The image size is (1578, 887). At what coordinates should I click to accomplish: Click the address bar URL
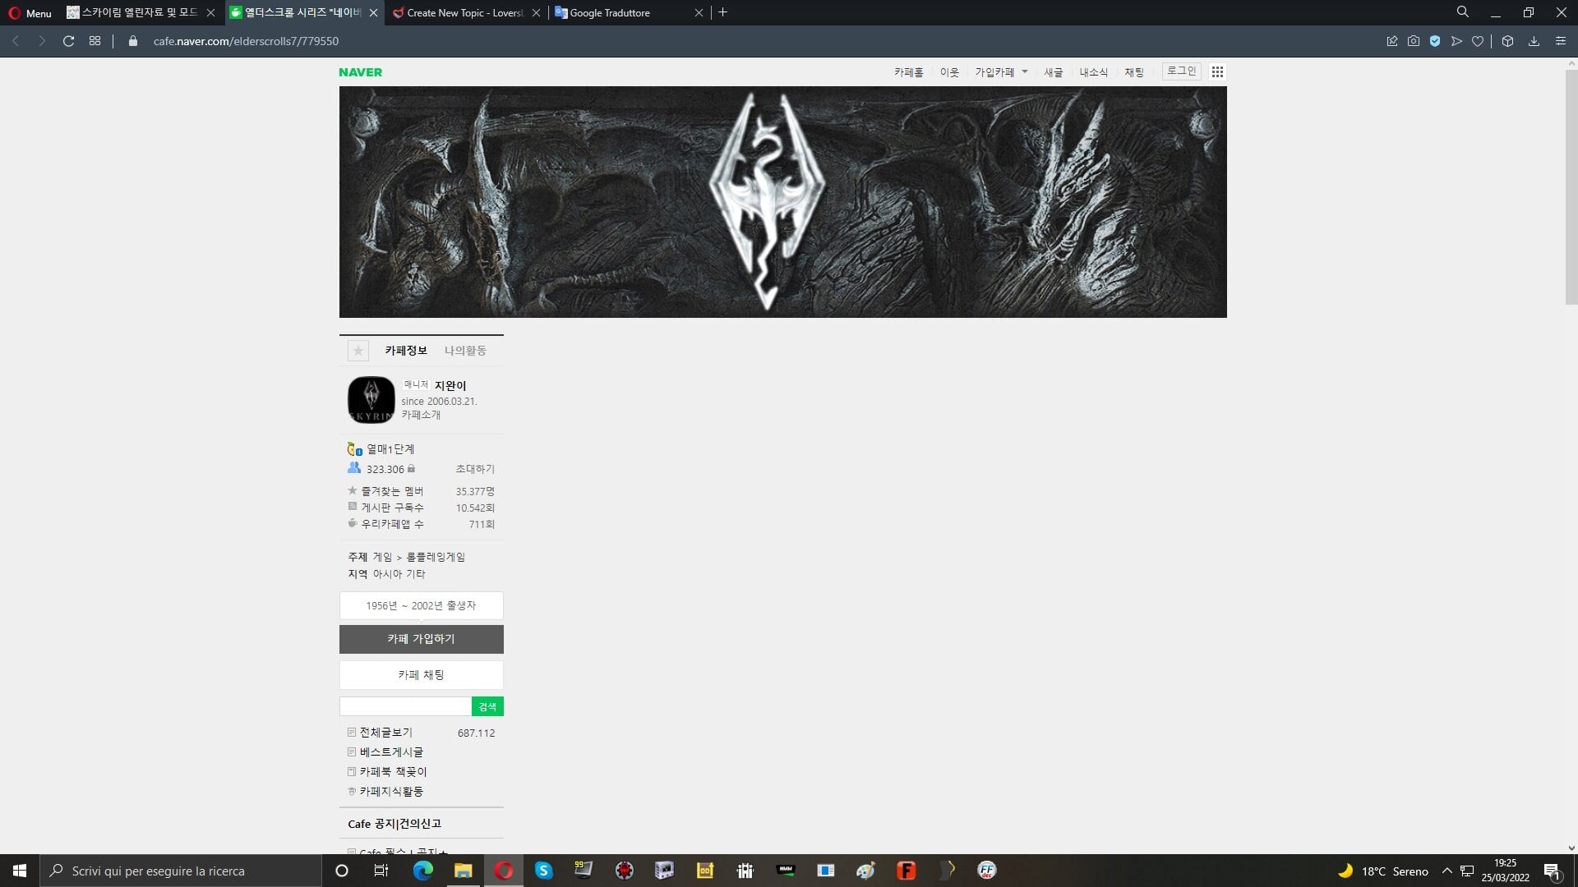246,41
